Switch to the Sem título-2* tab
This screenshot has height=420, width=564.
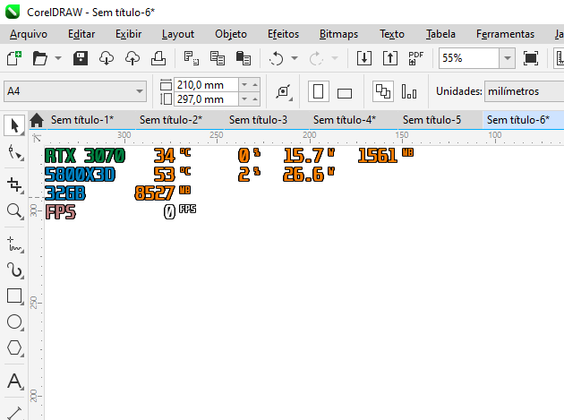pos(171,120)
